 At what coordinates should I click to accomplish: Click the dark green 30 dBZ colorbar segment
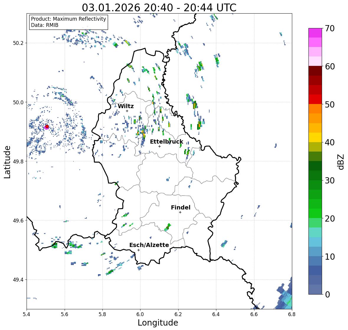(x=315, y=175)
